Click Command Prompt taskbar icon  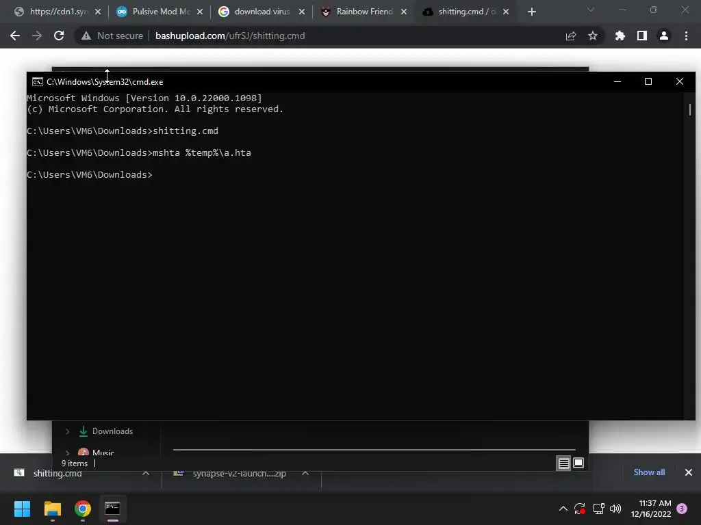(x=113, y=509)
